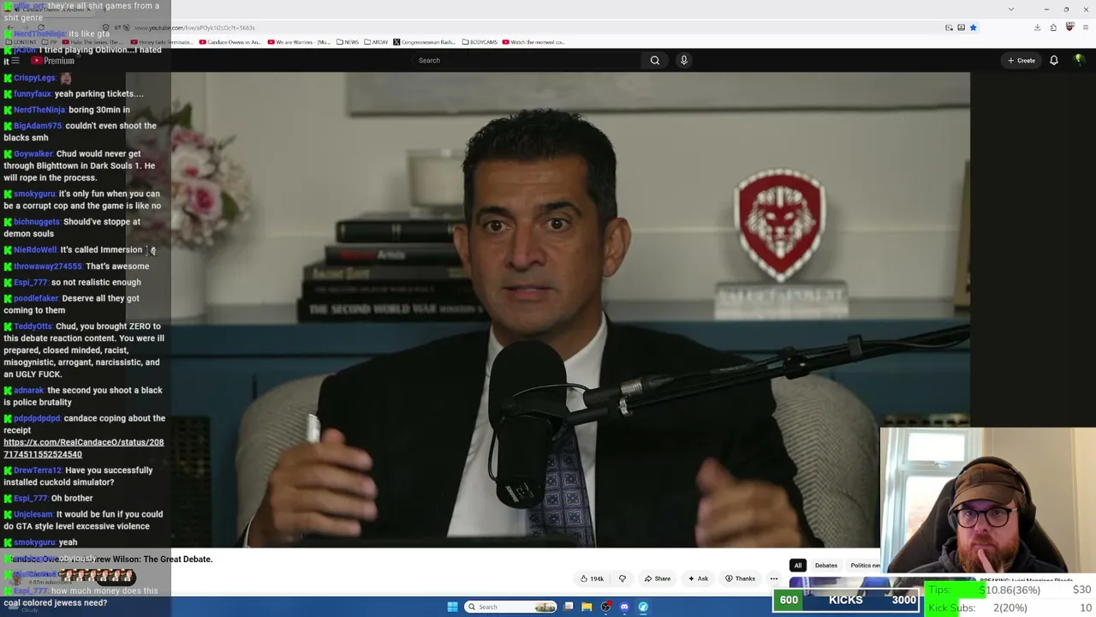Open the BODYCAMS bookmarks folder
This screenshot has width=1096, height=617.
click(x=479, y=42)
